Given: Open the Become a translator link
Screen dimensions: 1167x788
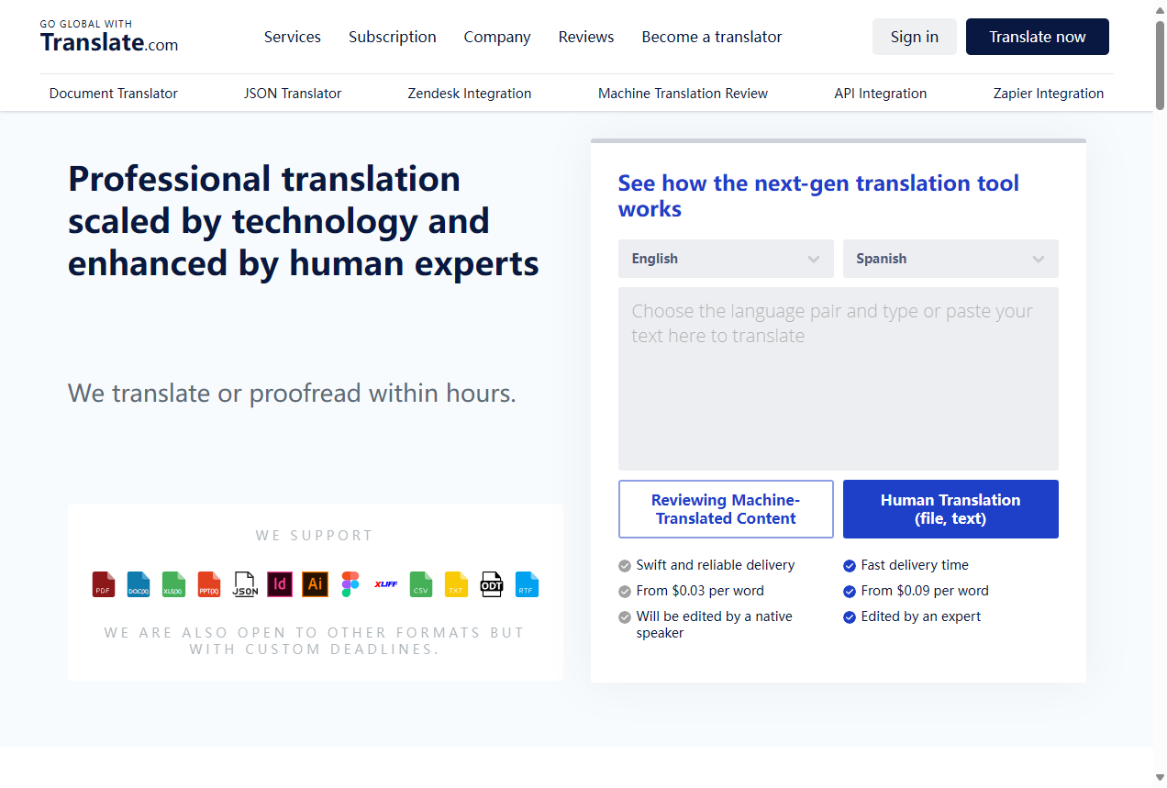Looking at the screenshot, I should pyautogui.click(x=712, y=37).
